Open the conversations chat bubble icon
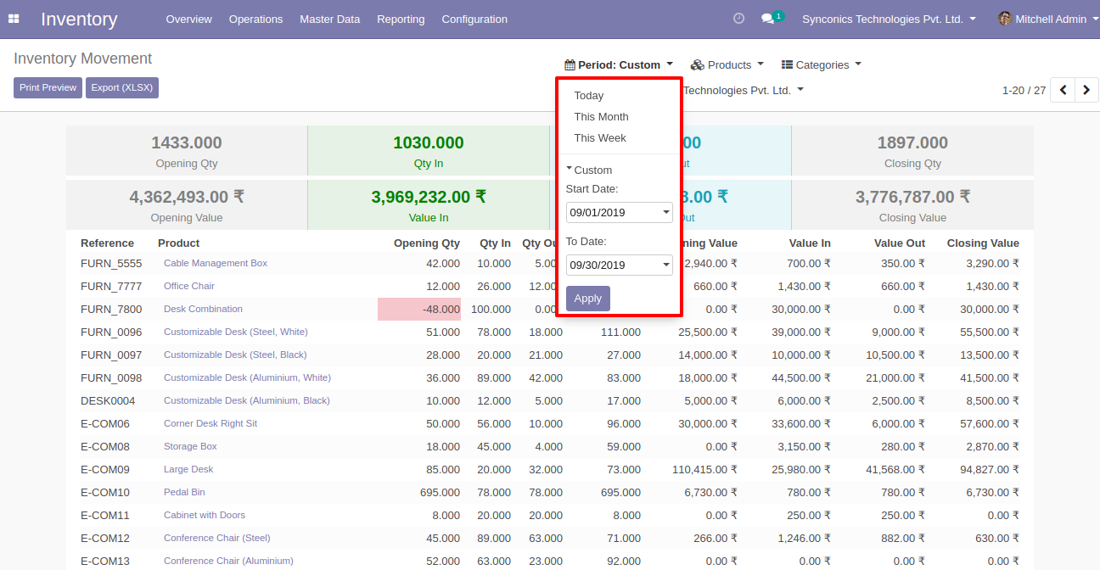Image resolution: width=1100 pixels, height=570 pixels. click(x=767, y=19)
